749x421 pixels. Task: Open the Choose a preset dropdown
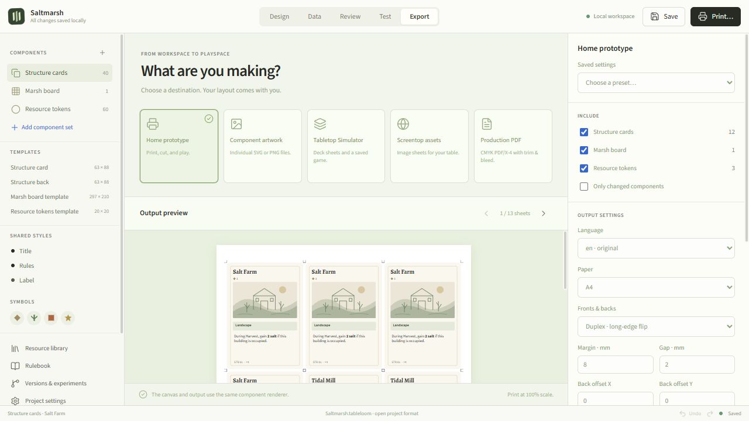point(656,82)
